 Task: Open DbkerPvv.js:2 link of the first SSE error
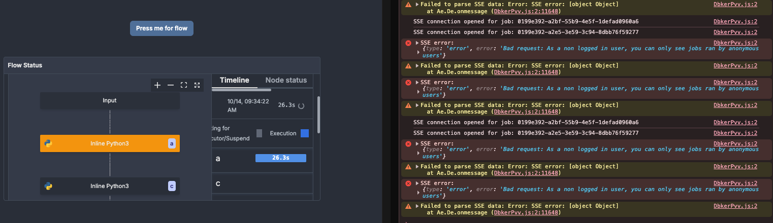735,43
